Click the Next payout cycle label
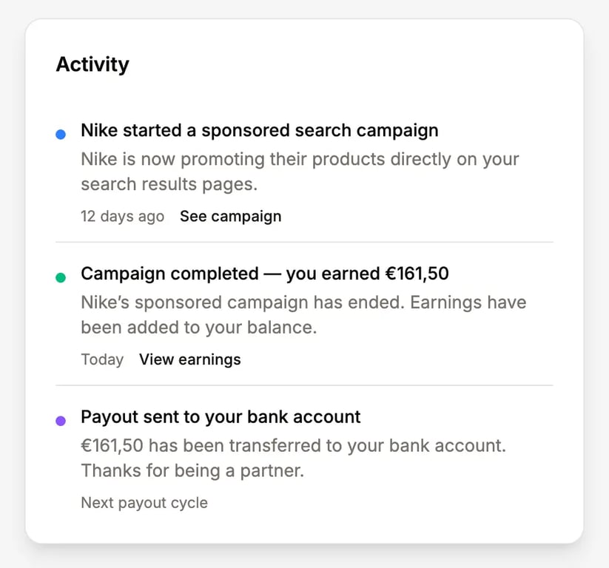Image resolution: width=609 pixels, height=568 pixels. point(144,503)
